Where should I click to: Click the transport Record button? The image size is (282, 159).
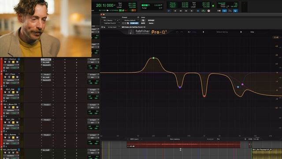[208, 11]
